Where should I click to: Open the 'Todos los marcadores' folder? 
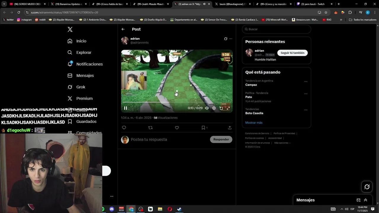pyautogui.click(x=363, y=20)
